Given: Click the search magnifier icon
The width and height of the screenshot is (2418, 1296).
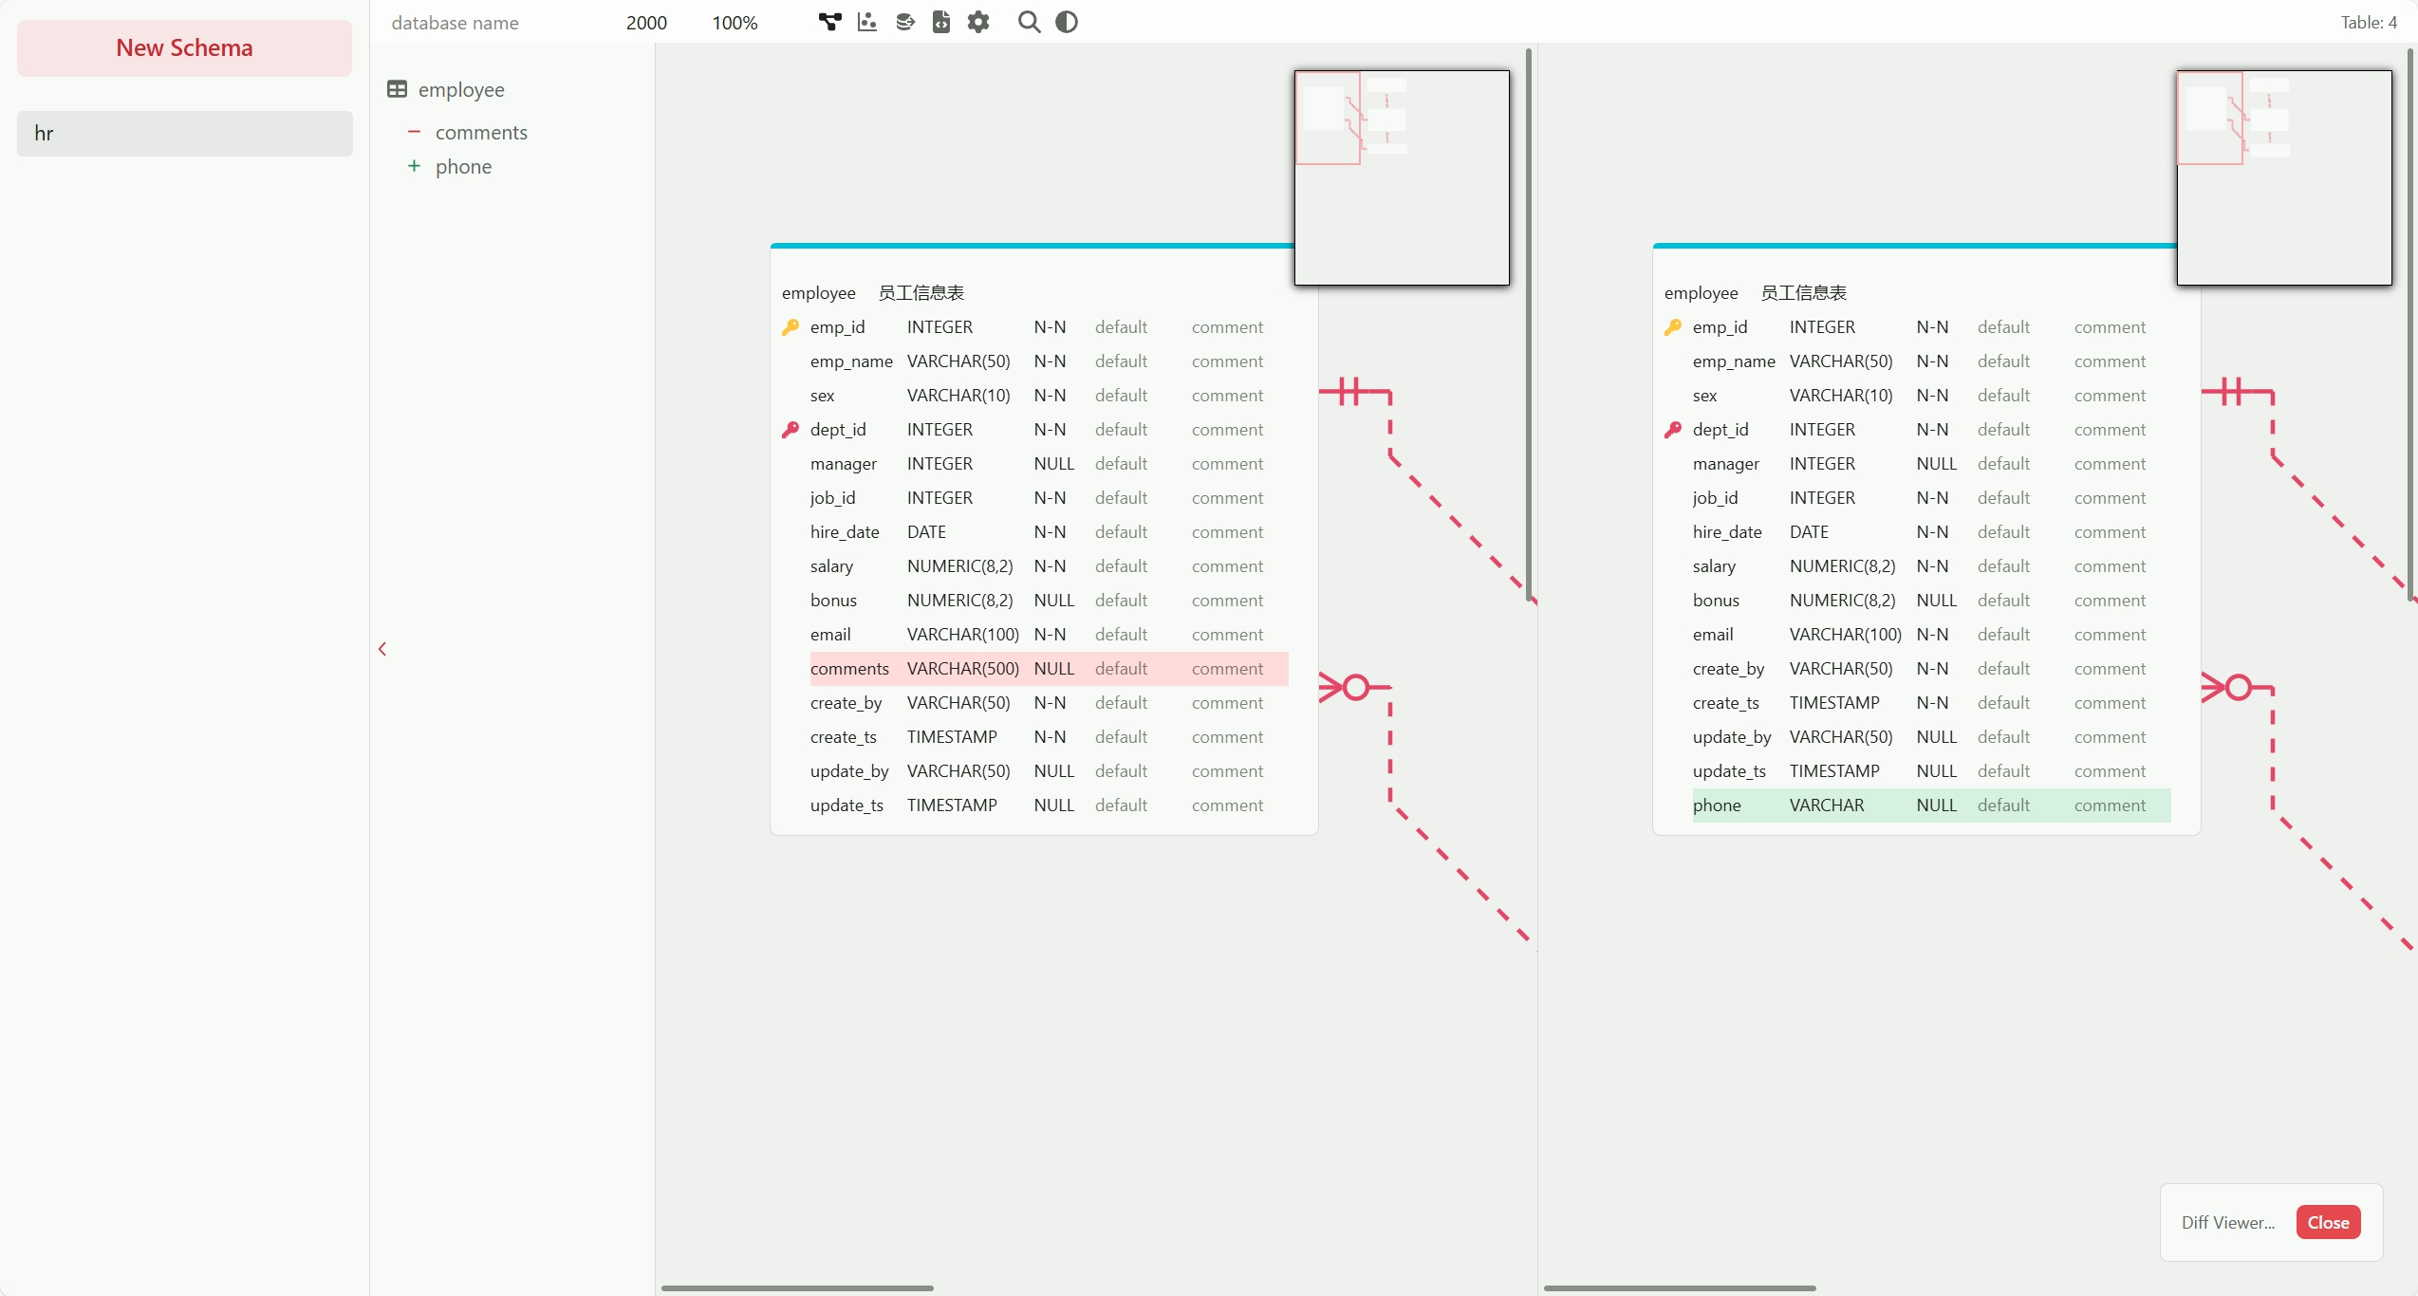Looking at the screenshot, I should [x=1029, y=22].
